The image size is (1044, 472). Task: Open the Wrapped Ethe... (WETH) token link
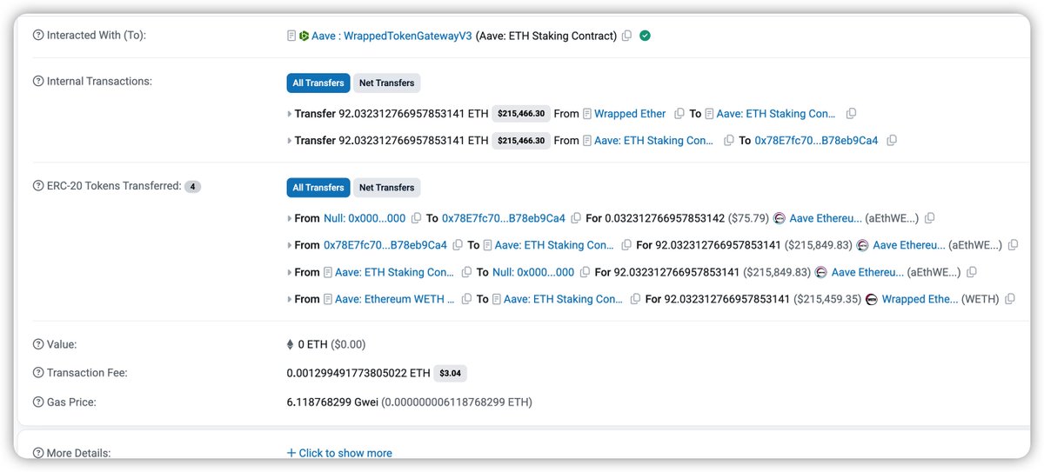pos(920,299)
